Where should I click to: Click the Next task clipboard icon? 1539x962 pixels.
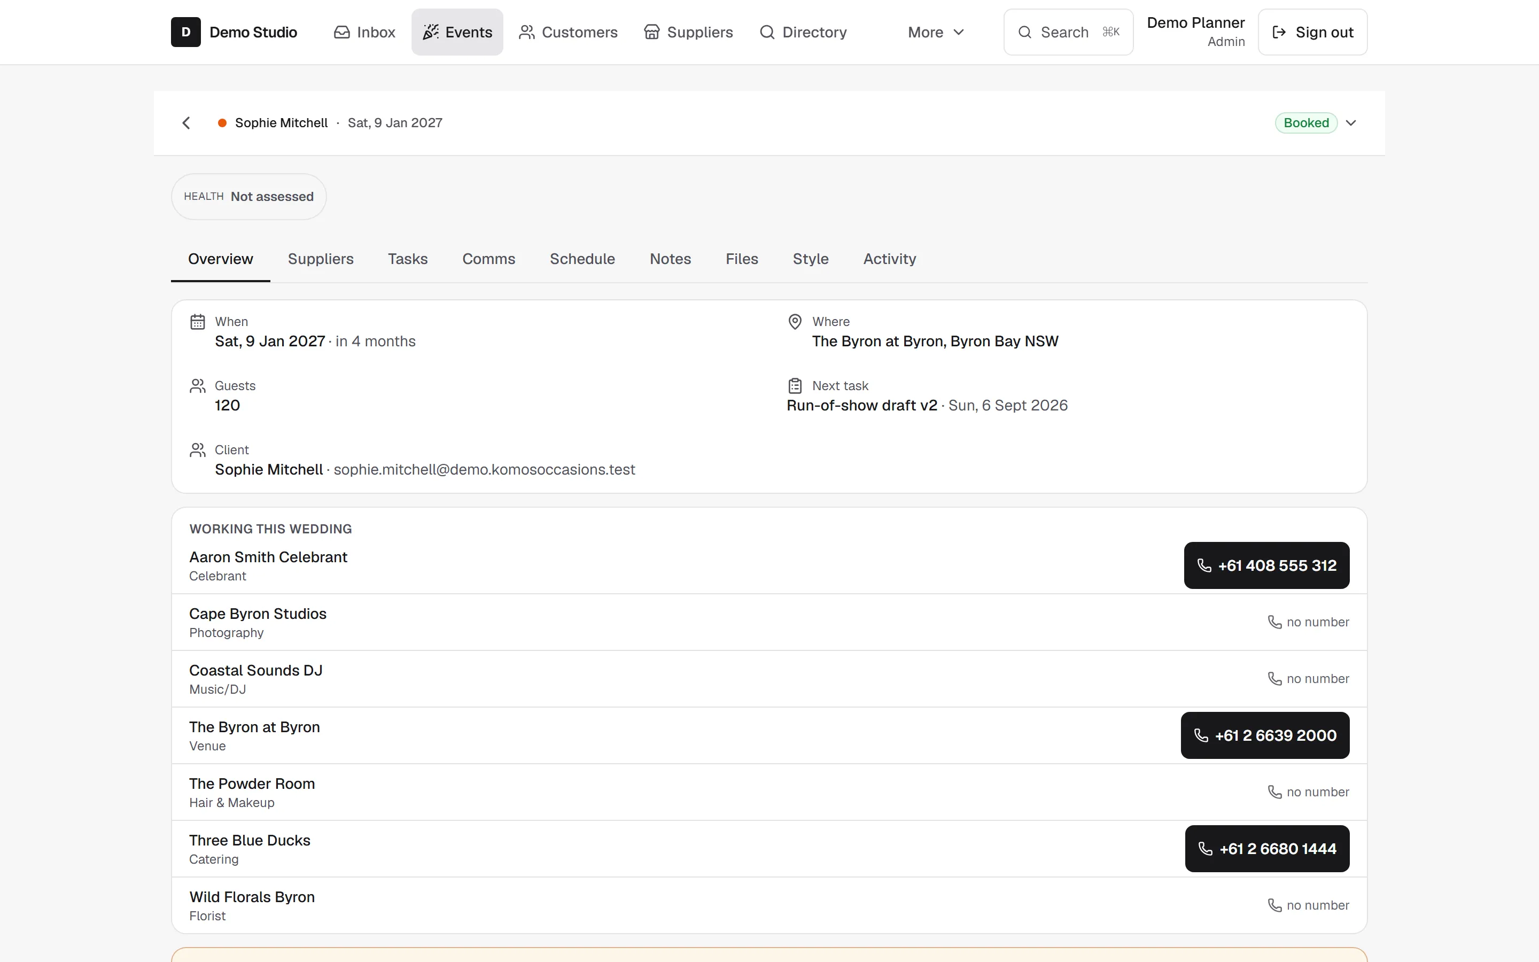click(x=795, y=385)
